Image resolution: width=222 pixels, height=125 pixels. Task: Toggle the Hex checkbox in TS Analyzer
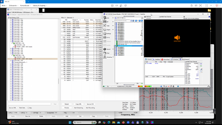click(x=28, y=108)
